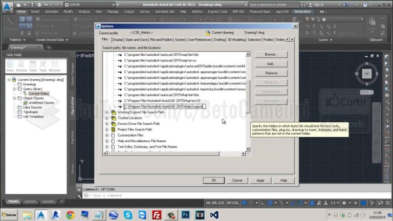The height and width of the screenshot is (221, 393).
Task: Toggle annotation visibility in the status bar
Action: coord(312,203)
